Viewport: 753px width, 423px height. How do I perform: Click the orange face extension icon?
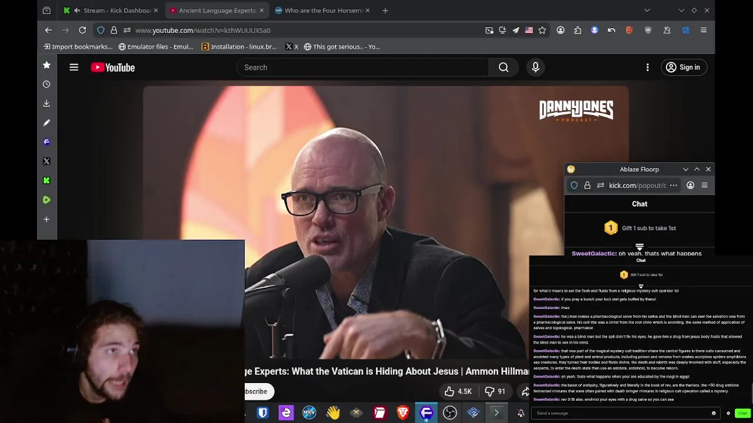(x=629, y=30)
